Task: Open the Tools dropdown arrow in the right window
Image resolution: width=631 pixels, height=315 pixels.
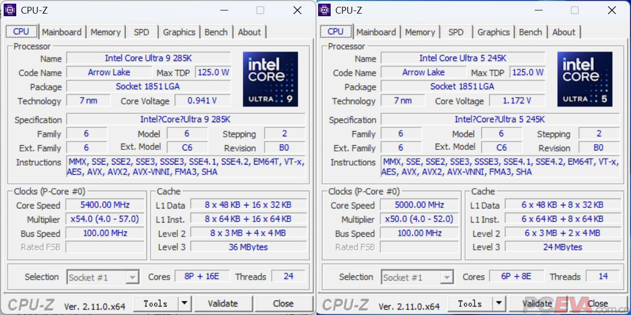Action: pos(499,304)
